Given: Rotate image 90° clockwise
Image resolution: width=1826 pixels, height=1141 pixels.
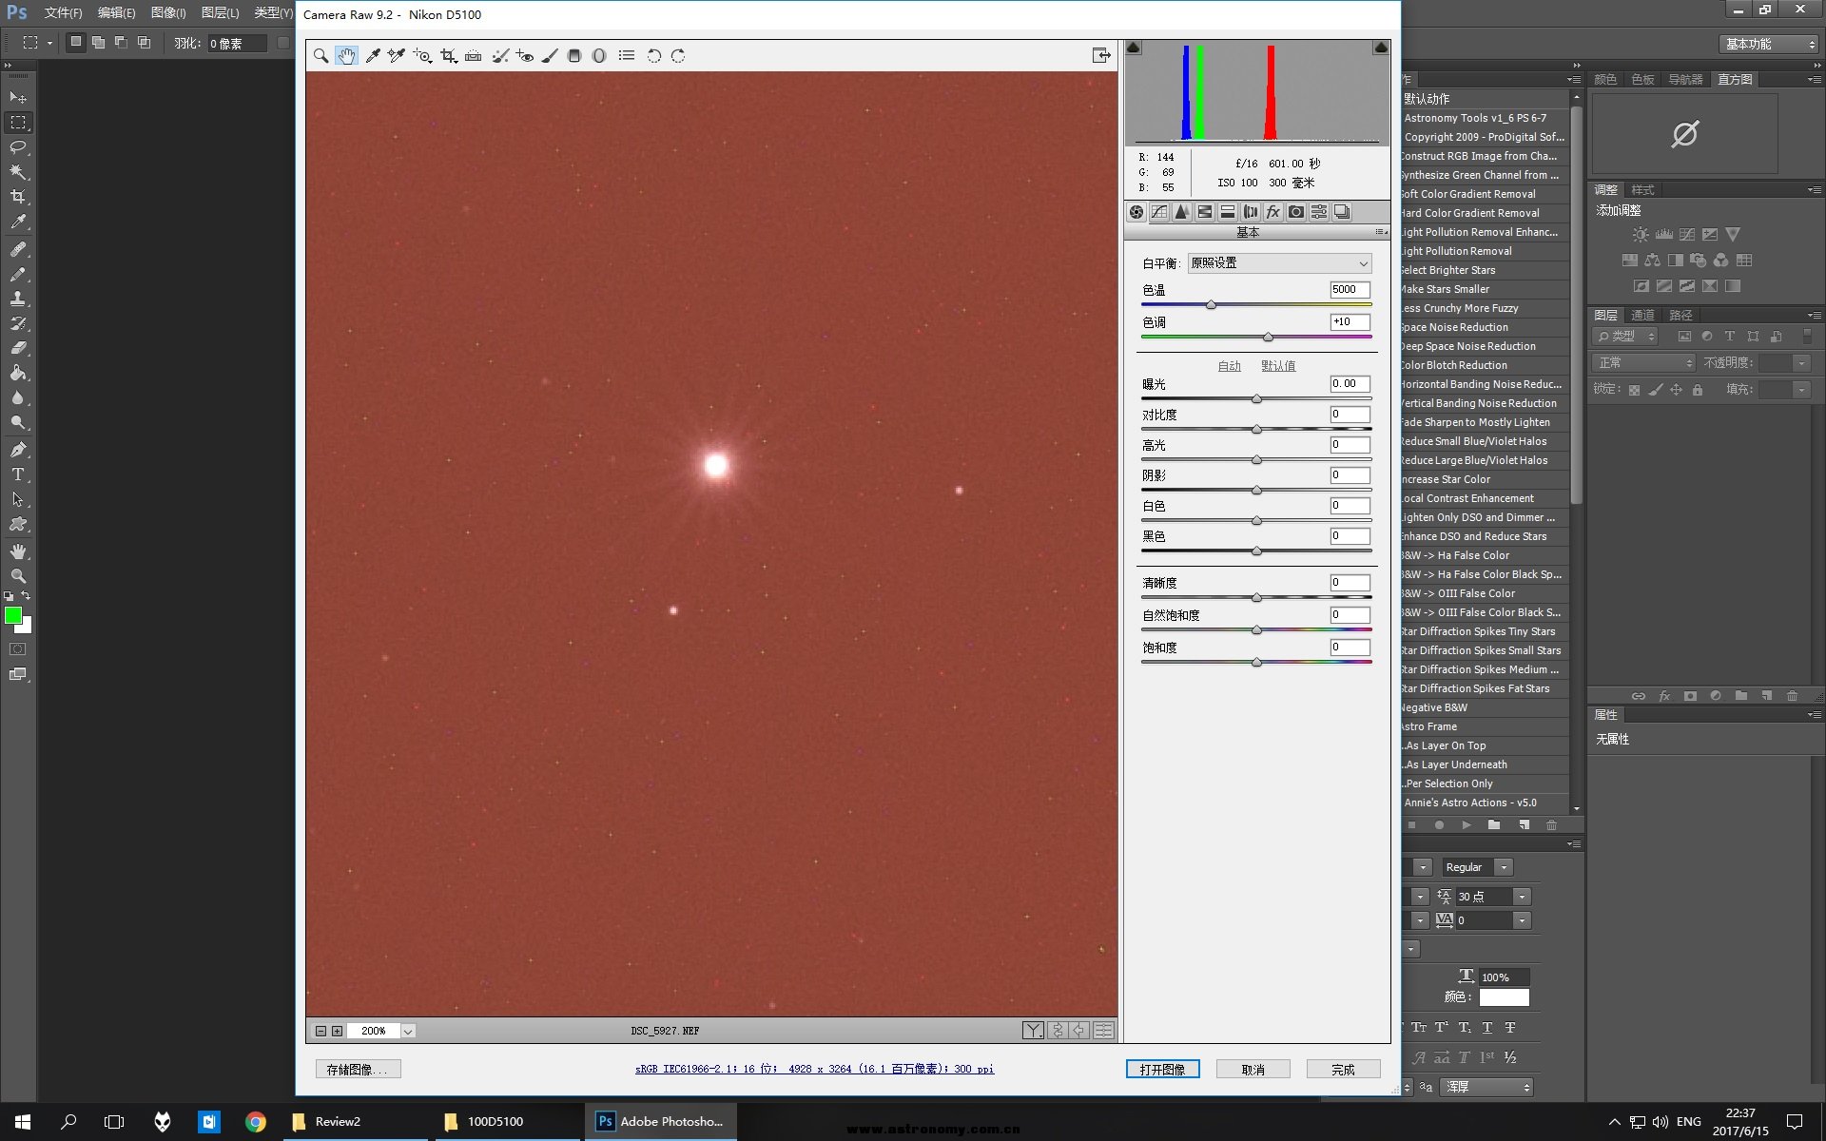Looking at the screenshot, I should click(x=678, y=56).
